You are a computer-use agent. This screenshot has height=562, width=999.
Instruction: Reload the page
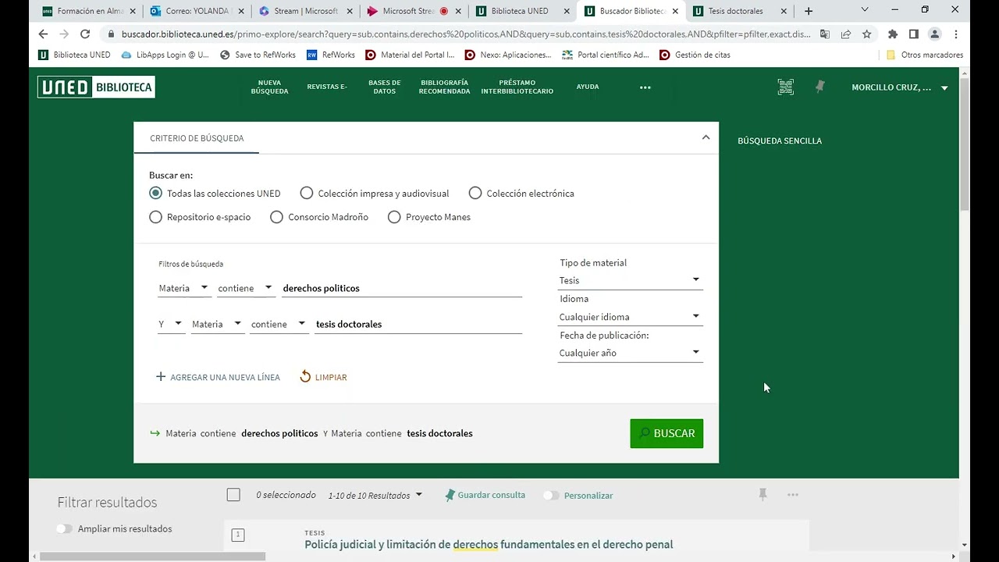pyautogui.click(x=85, y=34)
